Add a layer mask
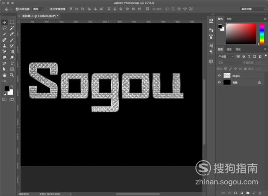Image resolution: width=268 pixels, height=196 pixels. tap(235, 193)
